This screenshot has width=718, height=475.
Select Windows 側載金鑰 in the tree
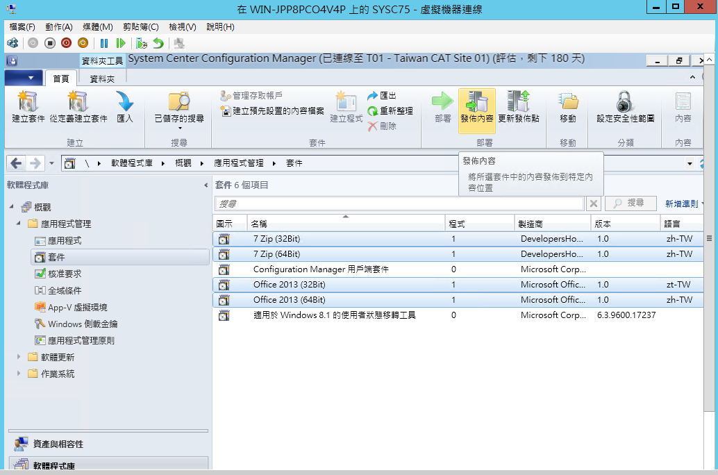tap(83, 324)
